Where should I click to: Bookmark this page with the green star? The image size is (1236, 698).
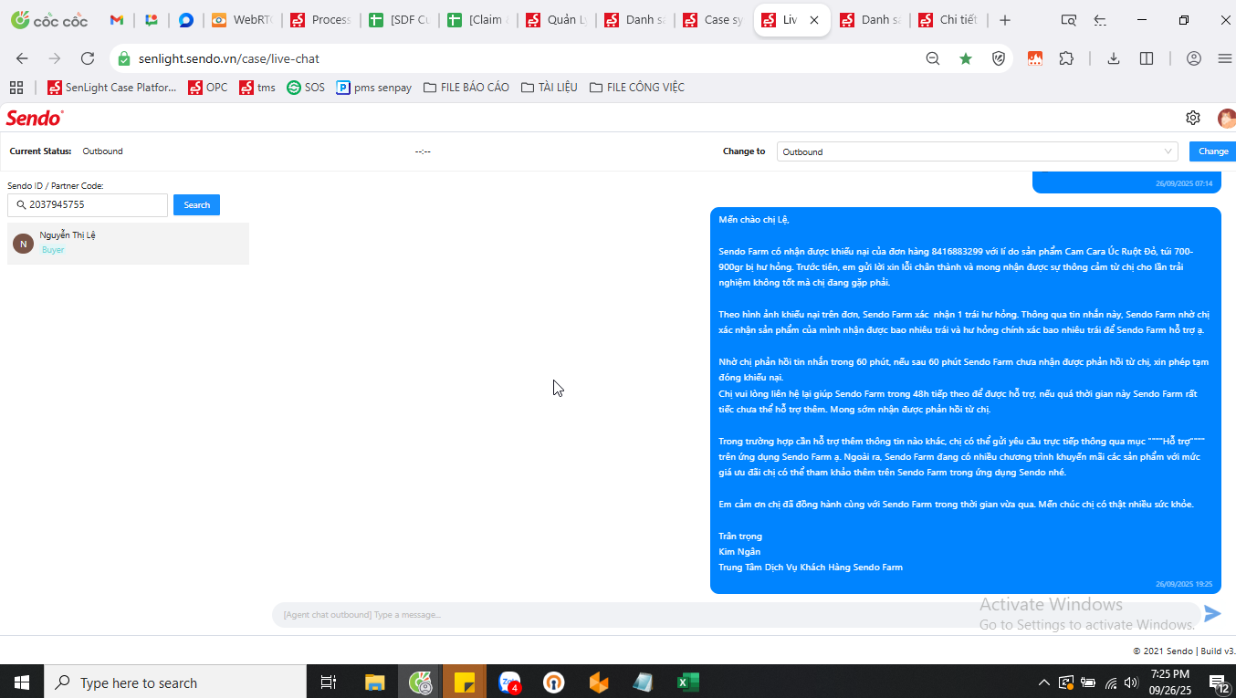[966, 58]
